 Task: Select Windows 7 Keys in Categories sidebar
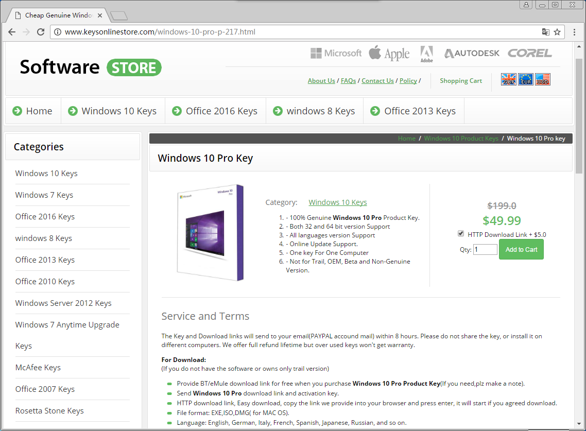tap(44, 195)
